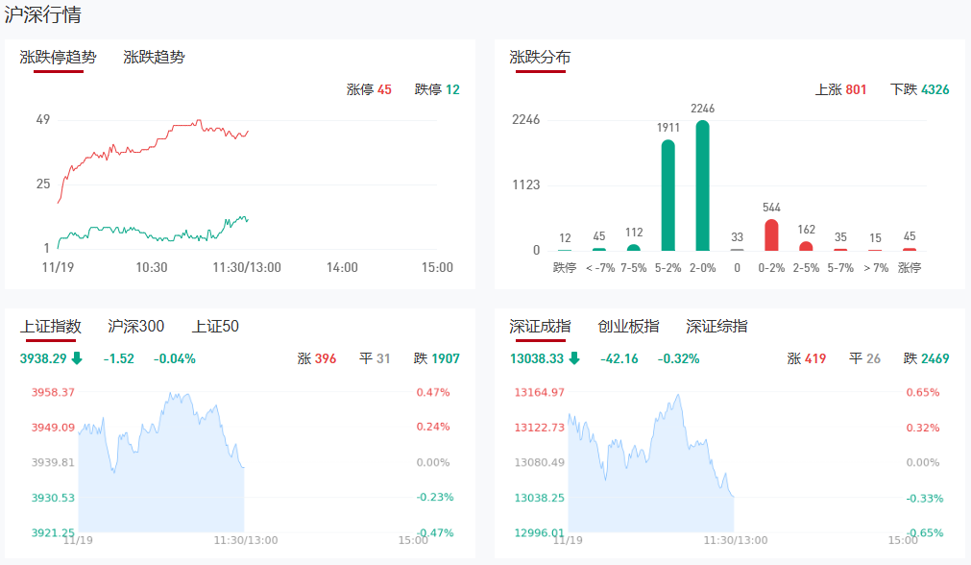Select the 上证指数 tab
The height and width of the screenshot is (565, 971).
pyautogui.click(x=50, y=327)
